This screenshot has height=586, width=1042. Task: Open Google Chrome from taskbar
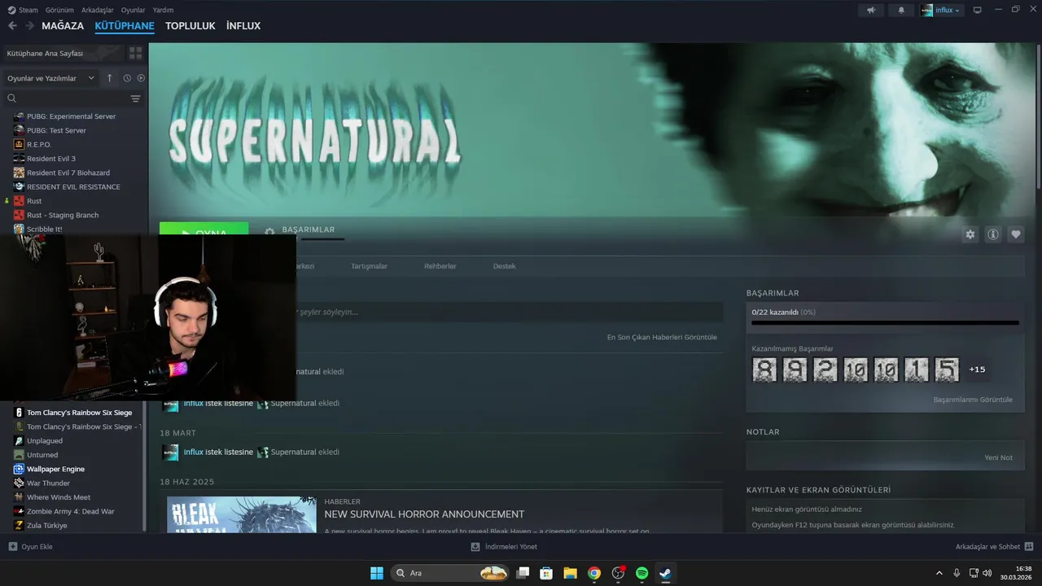[594, 573]
